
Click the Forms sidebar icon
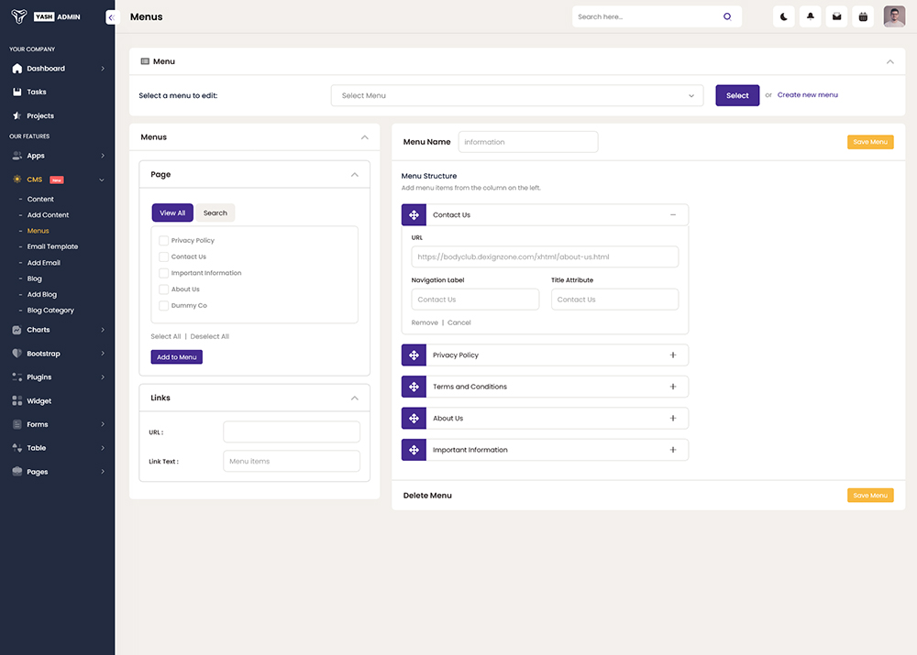17,424
